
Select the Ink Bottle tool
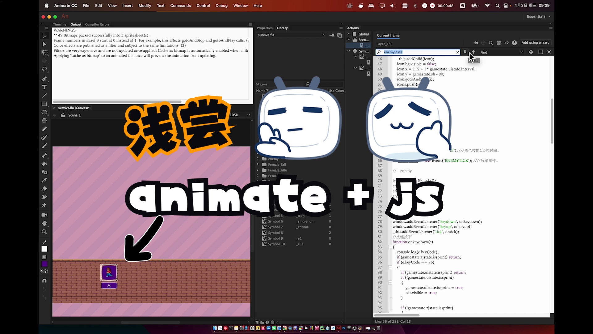point(44,172)
